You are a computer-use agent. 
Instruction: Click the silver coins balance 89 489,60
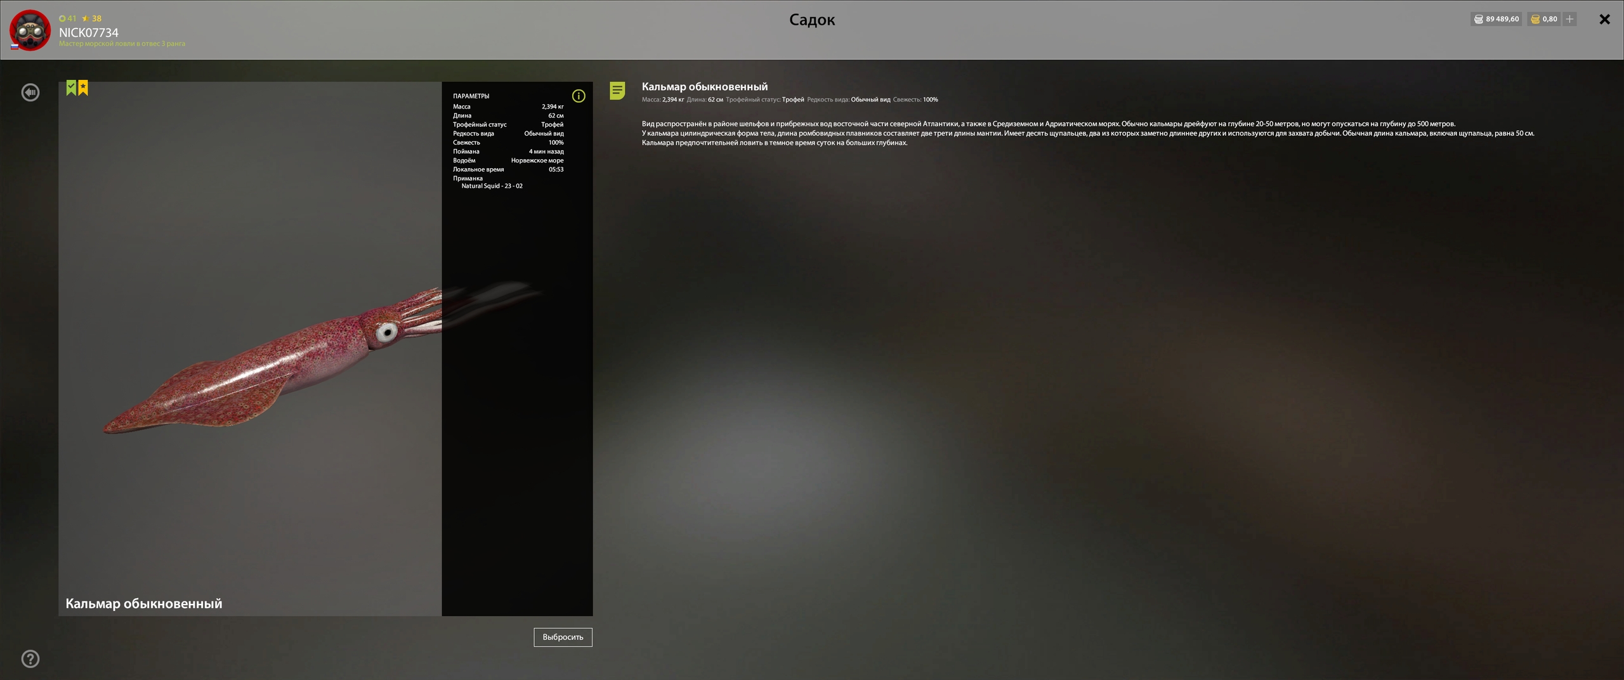(1496, 19)
